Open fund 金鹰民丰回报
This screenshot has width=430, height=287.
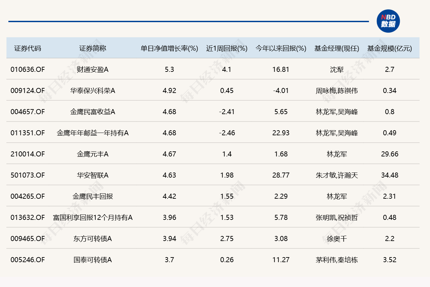pyautogui.click(x=93, y=196)
